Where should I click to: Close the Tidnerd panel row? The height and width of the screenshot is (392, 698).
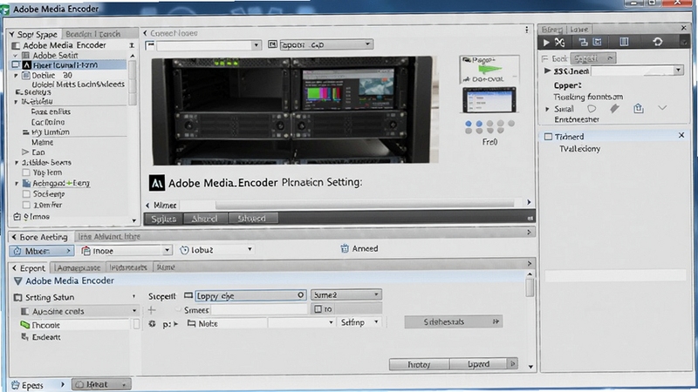point(681,135)
